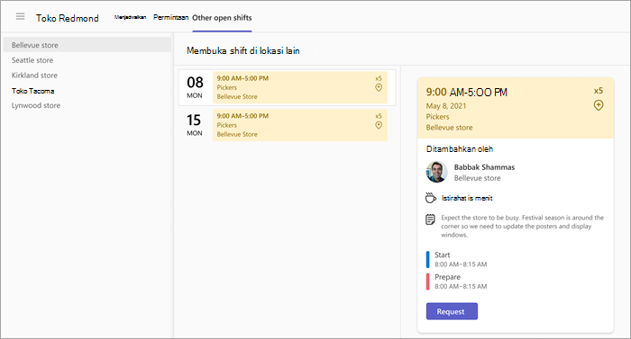Image resolution: width=631 pixels, height=339 pixels.
Task: Click location pin icon on May 15 shift
Action: point(379,125)
